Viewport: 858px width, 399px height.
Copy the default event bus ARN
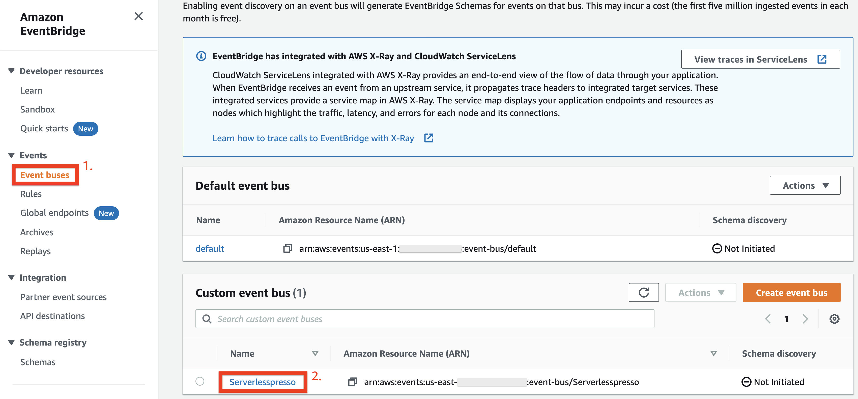coord(288,248)
